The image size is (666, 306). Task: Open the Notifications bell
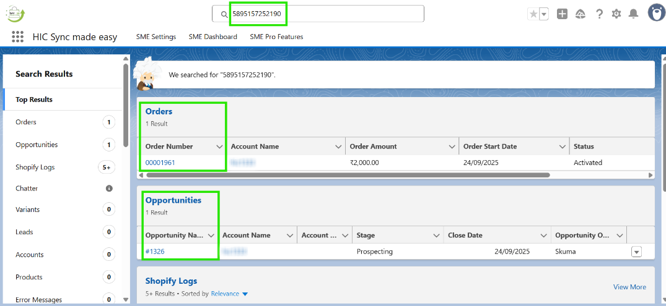click(x=633, y=14)
